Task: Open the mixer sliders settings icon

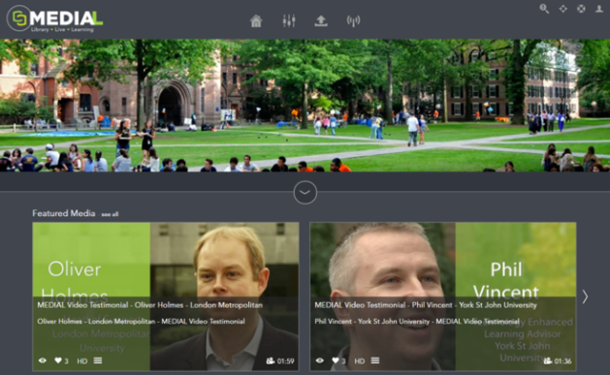Action: 289,20
